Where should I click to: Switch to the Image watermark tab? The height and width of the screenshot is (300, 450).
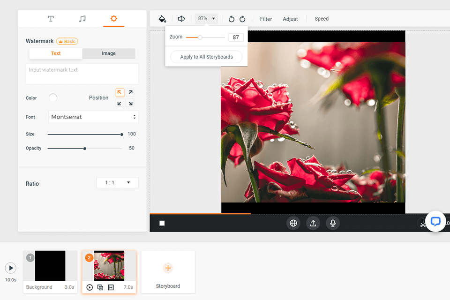point(109,53)
